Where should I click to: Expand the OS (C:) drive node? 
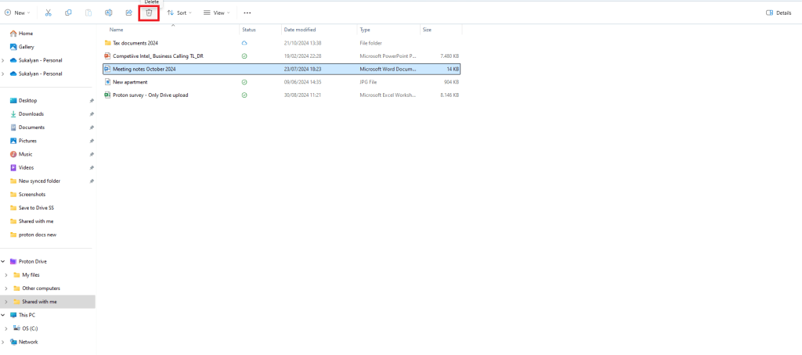tap(5, 328)
